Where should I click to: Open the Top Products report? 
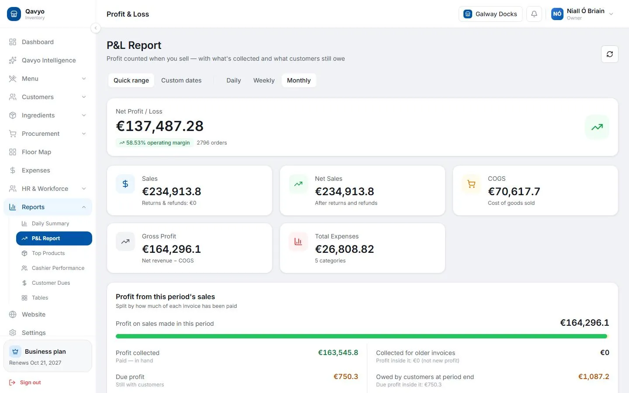(x=54, y=253)
